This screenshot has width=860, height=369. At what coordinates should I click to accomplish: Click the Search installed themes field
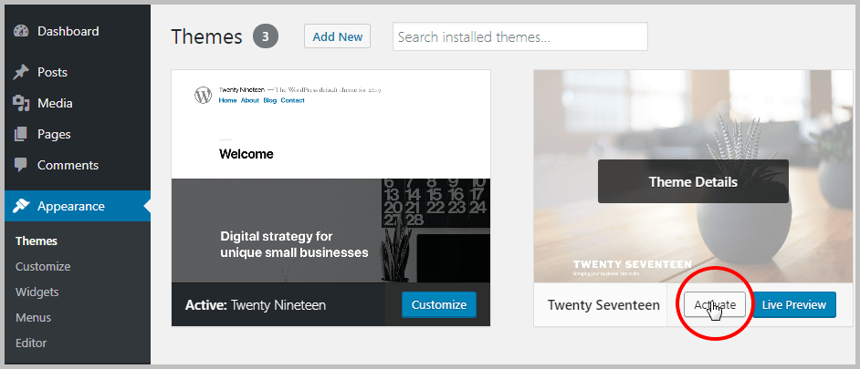(x=519, y=37)
